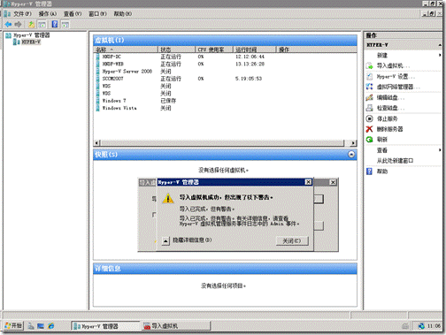Click the blue help toolbar icon

click(x=55, y=24)
